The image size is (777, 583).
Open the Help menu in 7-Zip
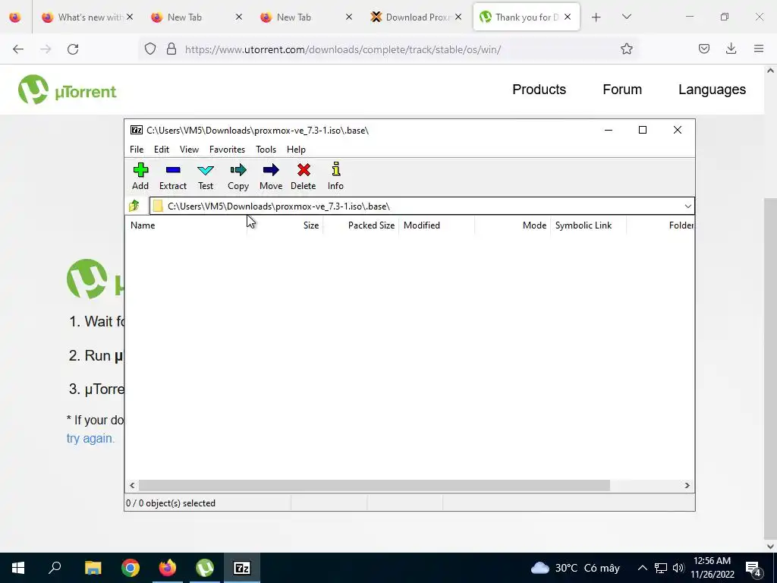[297, 150]
